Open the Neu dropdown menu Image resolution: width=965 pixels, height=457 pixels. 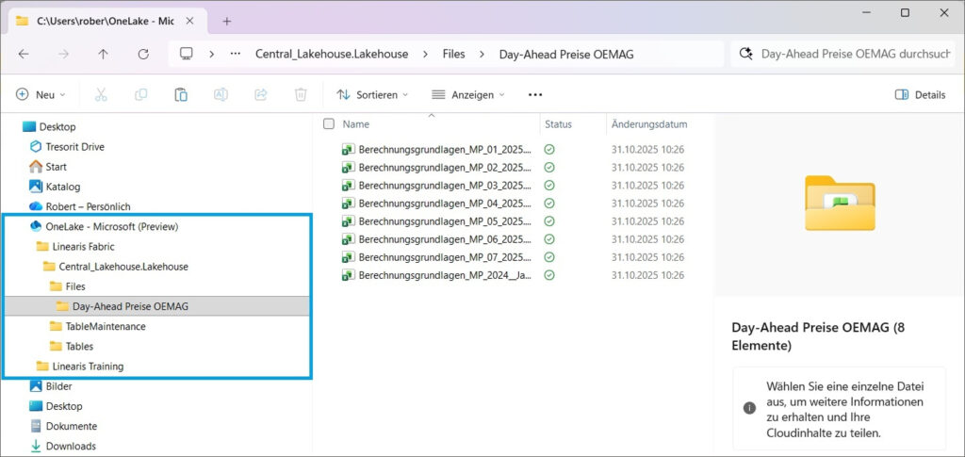(41, 94)
